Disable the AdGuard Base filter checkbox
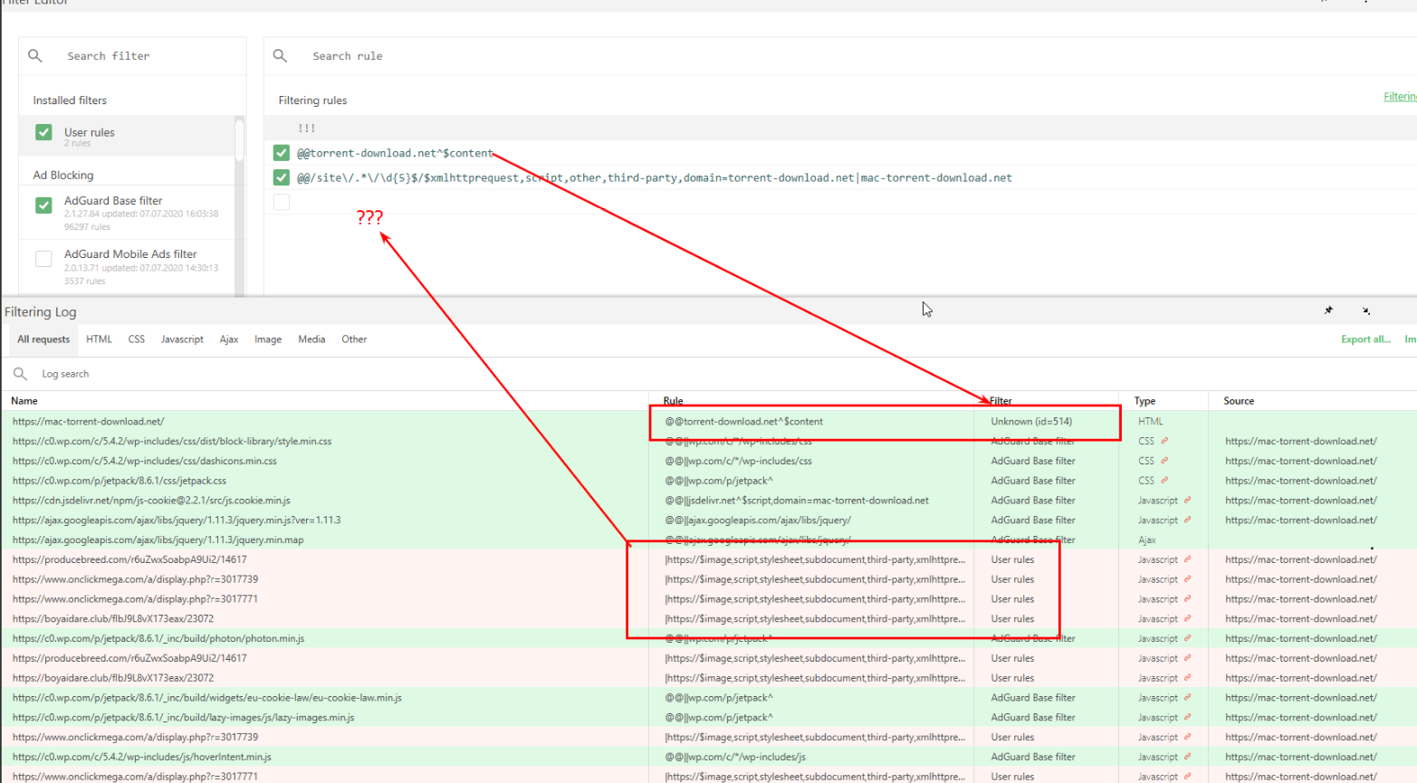Viewport: 1417px width, 783px height. (x=43, y=205)
